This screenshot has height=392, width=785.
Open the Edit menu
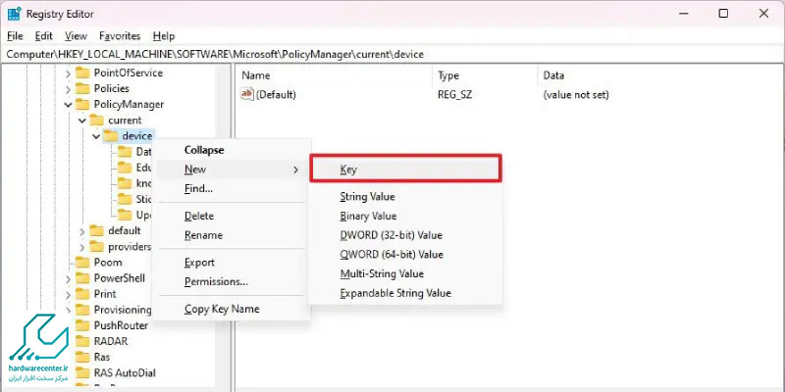point(44,36)
